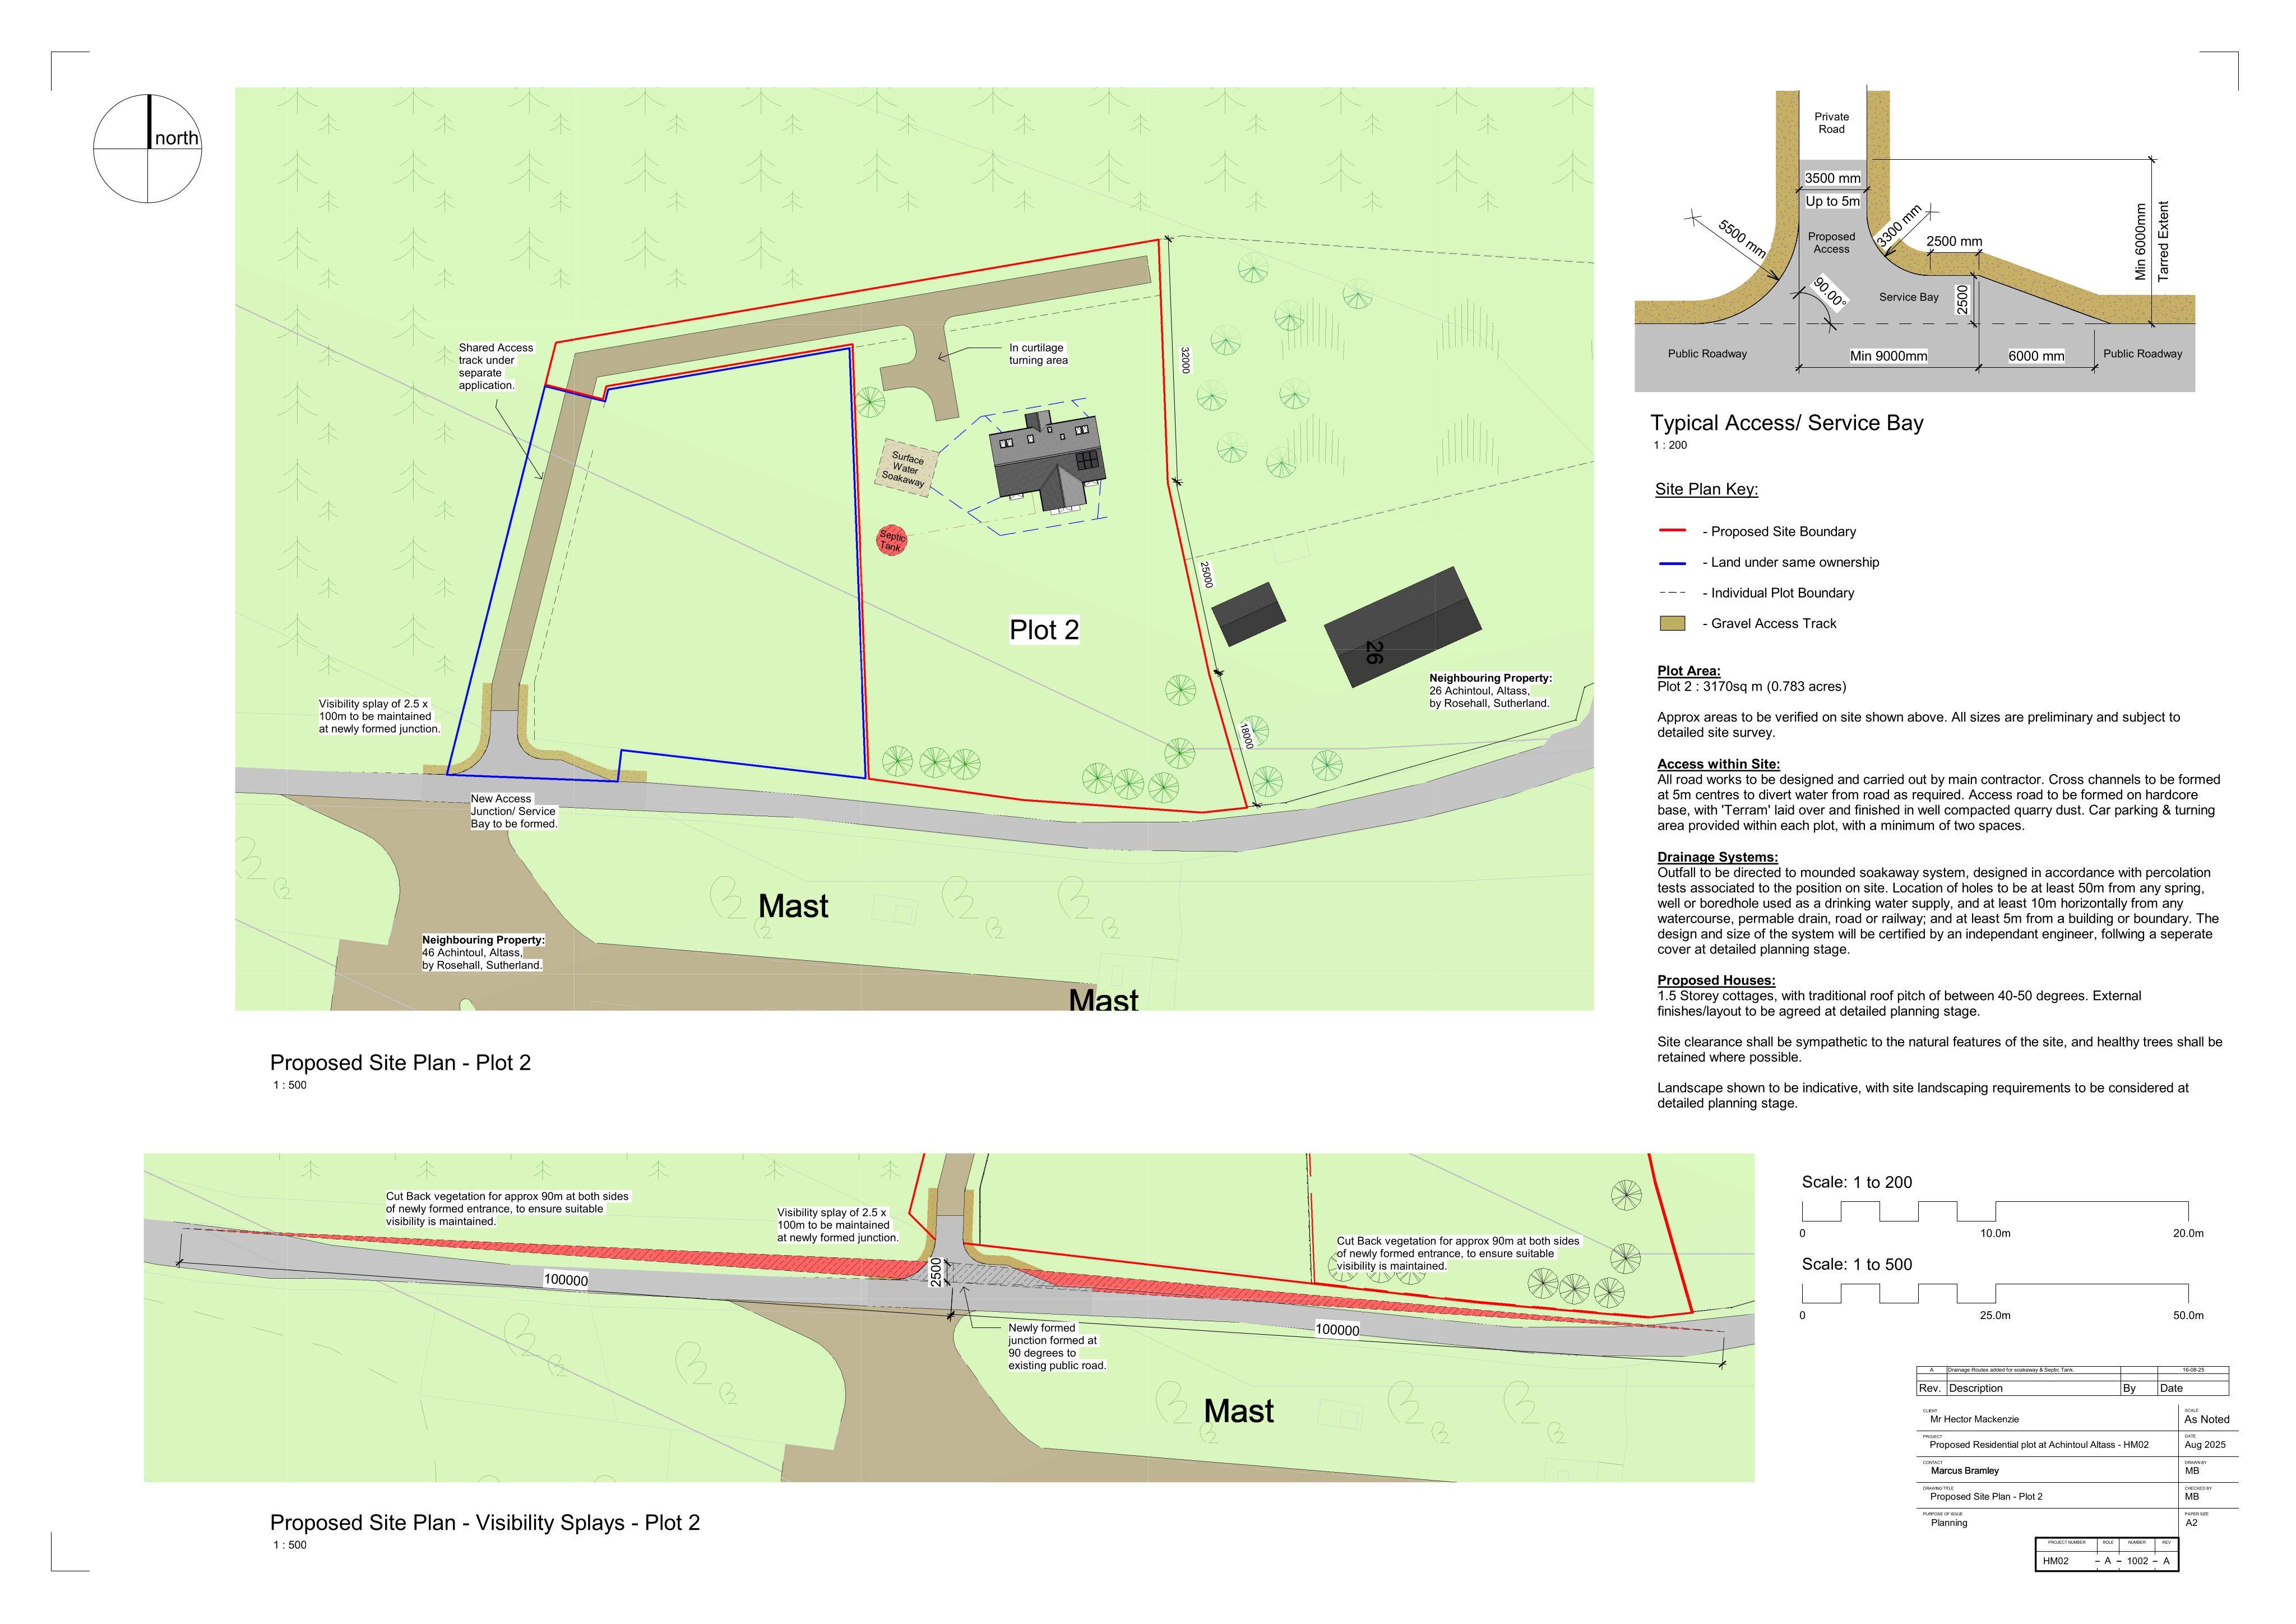2296x1624 pixels.
Task: Click the red Proposed Site Boundary key line
Action: pyautogui.click(x=1672, y=531)
